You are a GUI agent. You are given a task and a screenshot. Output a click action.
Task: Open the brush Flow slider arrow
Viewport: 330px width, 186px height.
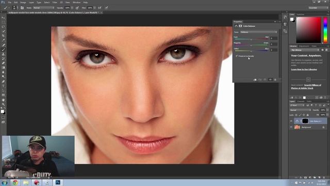94,8
